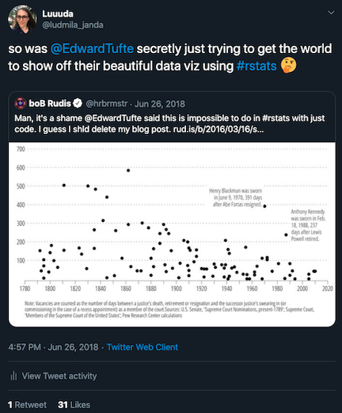Click the boB Rudis verified badge
The height and width of the screenshot is (413, 342).
tap(78, 103)
